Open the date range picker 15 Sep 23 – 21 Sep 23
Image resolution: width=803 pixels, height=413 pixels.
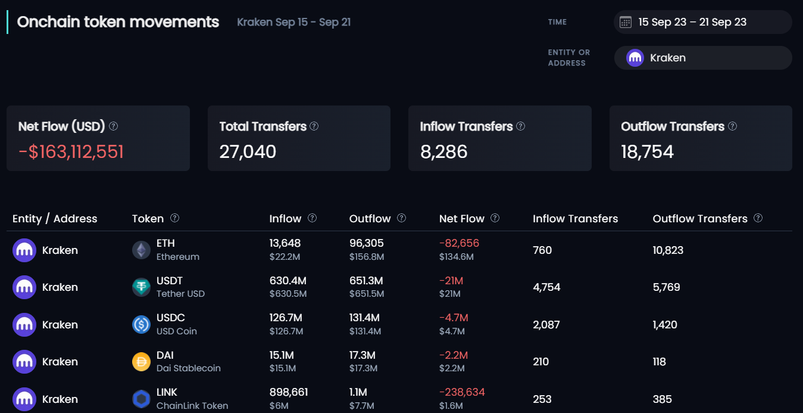point(702,23)
